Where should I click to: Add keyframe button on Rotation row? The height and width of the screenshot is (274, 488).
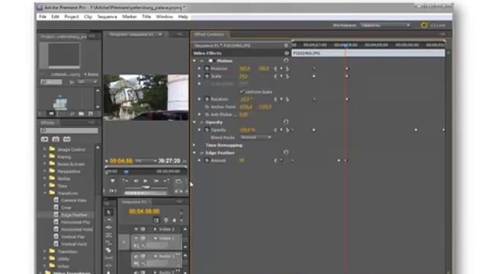(x=281, y=99)
